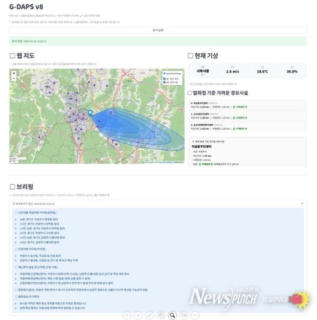The width and height of the screenshot is (317, 320).
Task: Toggle the 경보시설 layer checkbox
Action: coord(164,82)
